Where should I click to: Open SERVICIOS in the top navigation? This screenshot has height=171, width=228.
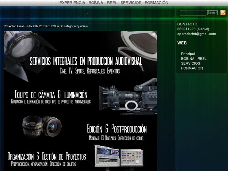[131, 3]
